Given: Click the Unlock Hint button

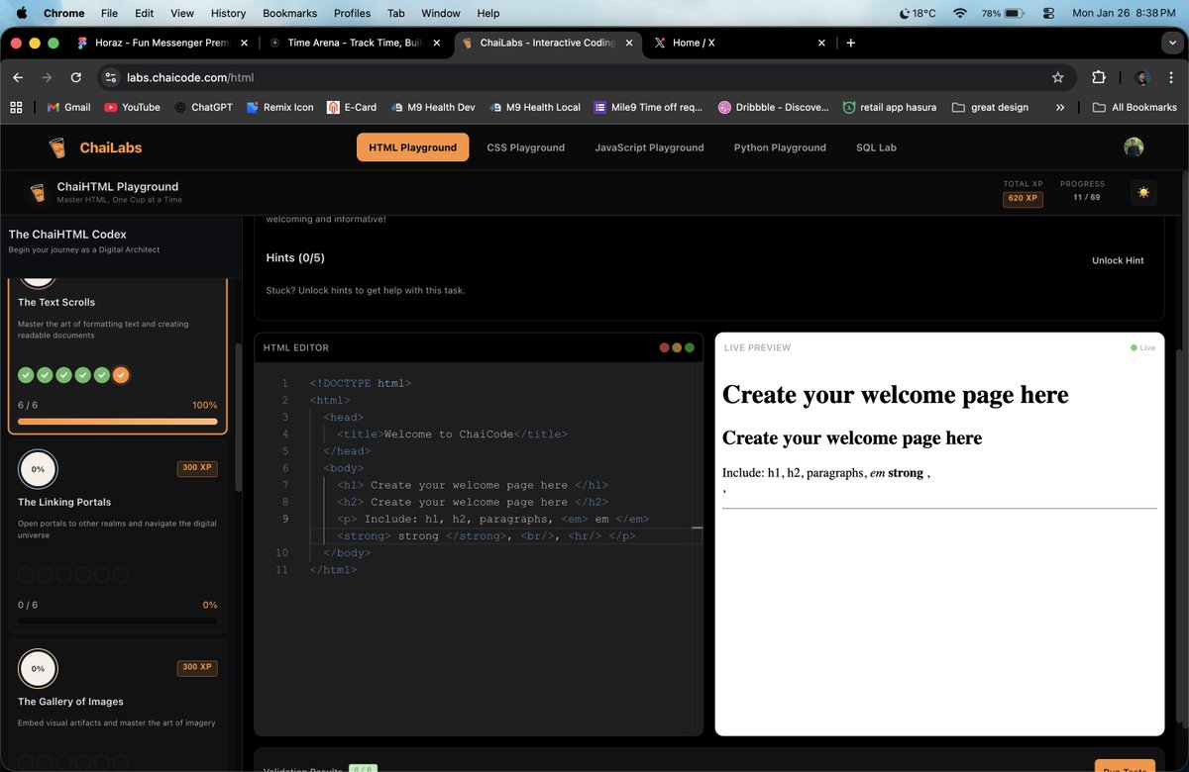Looking at the screenshot, I should point(1118,260).
